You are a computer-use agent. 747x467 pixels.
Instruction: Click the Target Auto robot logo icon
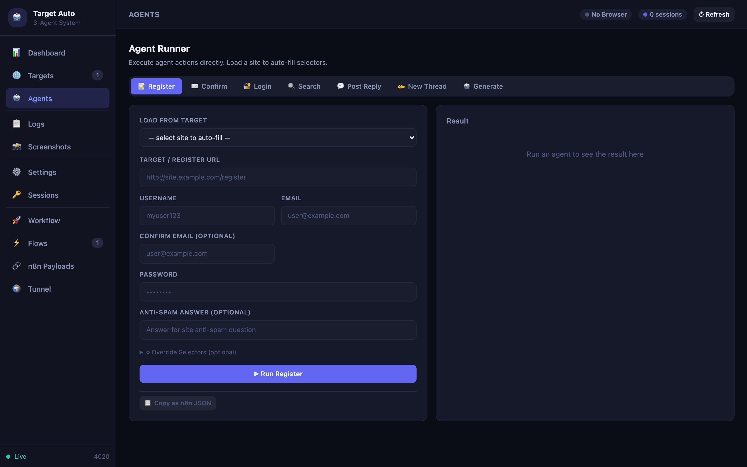[17, 18]
